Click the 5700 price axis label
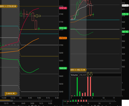Viewport: 129px width, 106px height. (61, 45)
